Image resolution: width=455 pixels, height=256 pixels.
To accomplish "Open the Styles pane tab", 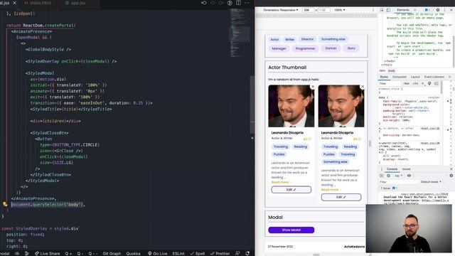I will [x=384, y=77].
